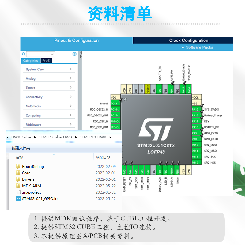
Task: Click STM32_Cube_UWB in the breadcrumb
Action: tap(55, 137)
